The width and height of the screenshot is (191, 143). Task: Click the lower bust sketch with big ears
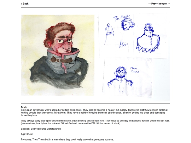pos(120,79)
